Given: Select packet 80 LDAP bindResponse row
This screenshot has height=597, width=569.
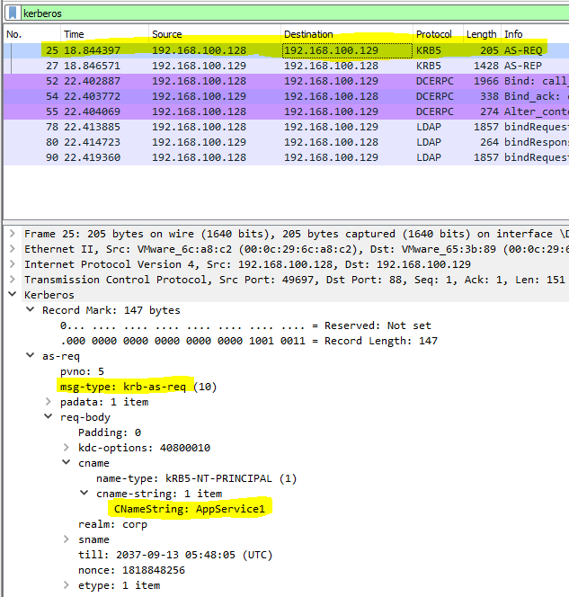Looking at the screenshot, I should [x=270, y=142].
